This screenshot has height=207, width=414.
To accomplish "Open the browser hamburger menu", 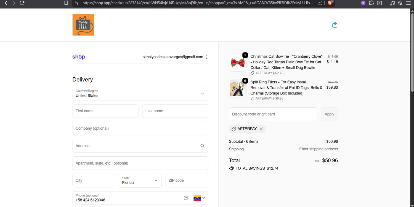I will [408, 3].
